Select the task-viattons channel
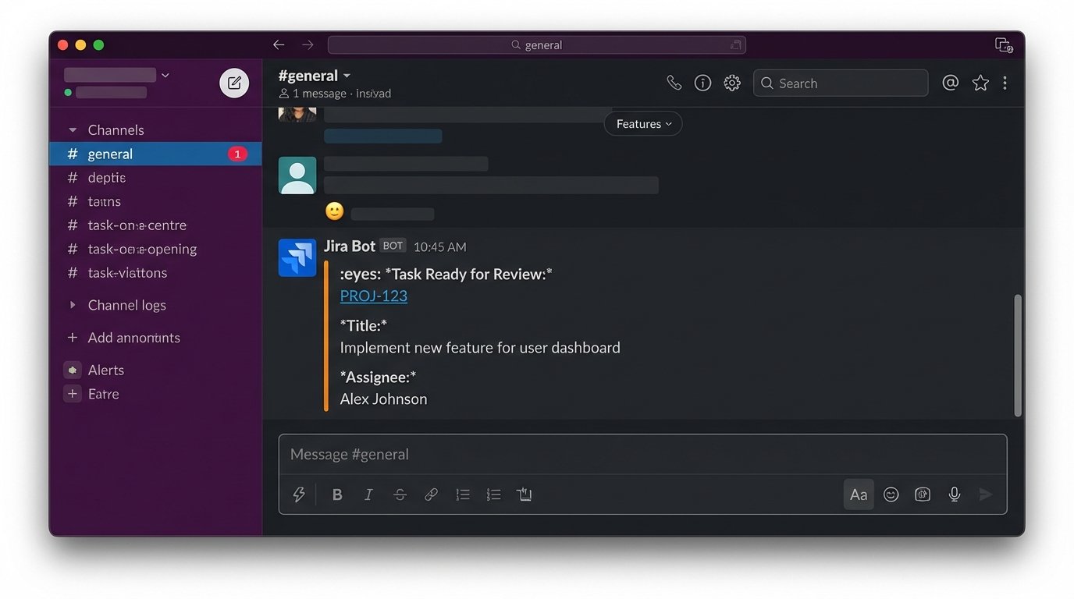 [x=127, y=273]
